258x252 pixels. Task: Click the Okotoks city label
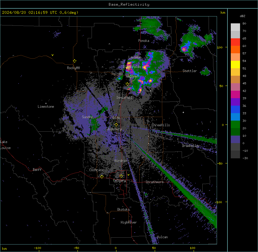(x=123, y=210)
